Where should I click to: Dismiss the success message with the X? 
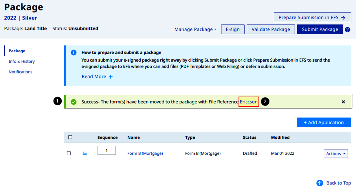click(343, 102)
